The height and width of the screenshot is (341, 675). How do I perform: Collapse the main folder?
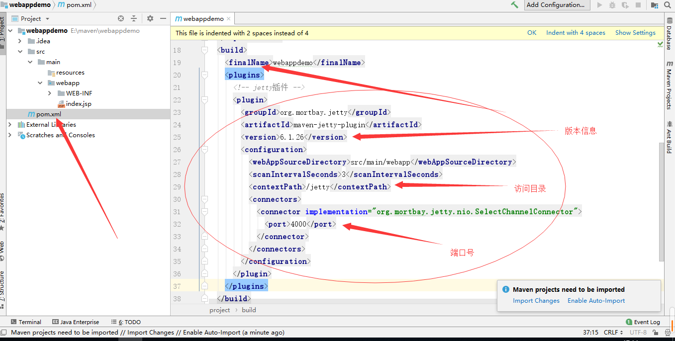click(x=30, y=62)
